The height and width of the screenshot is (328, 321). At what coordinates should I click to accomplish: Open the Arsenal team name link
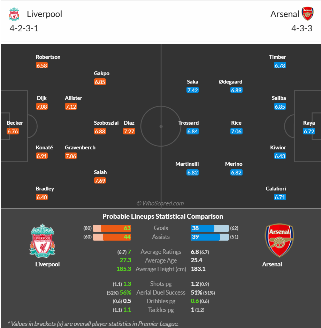tap(285, 14)
